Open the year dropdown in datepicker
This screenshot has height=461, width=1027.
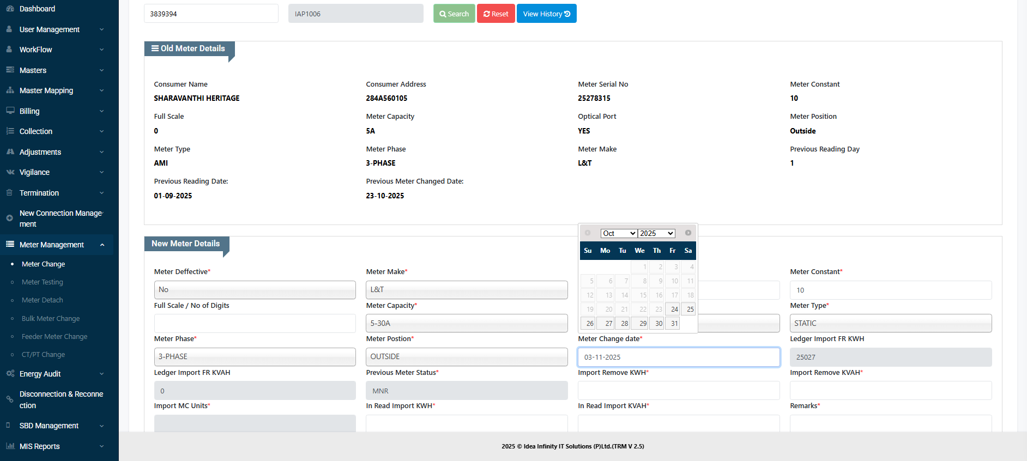pyautogui.click(x=657, y=233)
